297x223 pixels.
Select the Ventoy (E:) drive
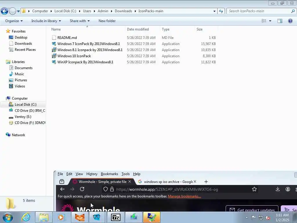pos(23,117)
